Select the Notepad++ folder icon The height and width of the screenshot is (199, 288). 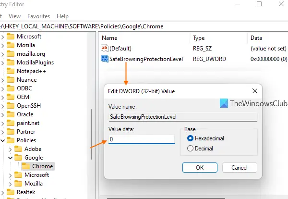pos(11,71)
